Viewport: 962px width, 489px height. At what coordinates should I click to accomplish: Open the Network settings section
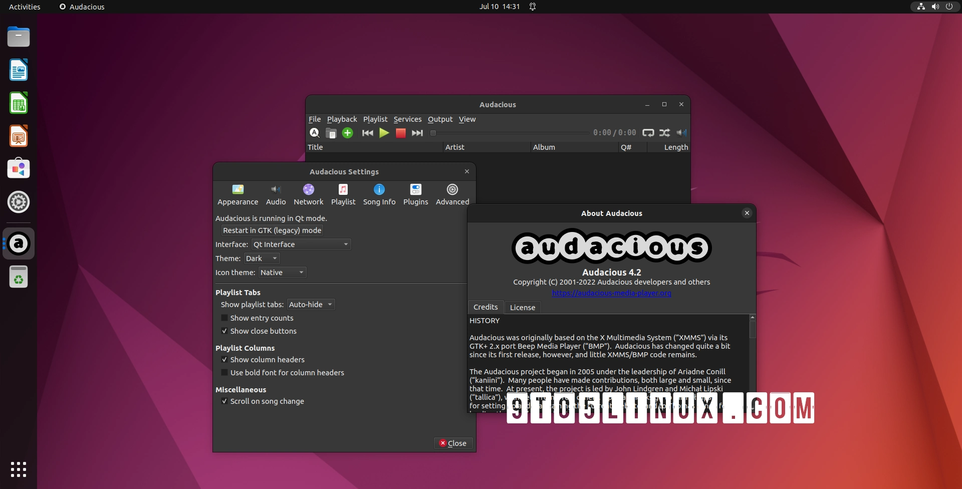308,194
